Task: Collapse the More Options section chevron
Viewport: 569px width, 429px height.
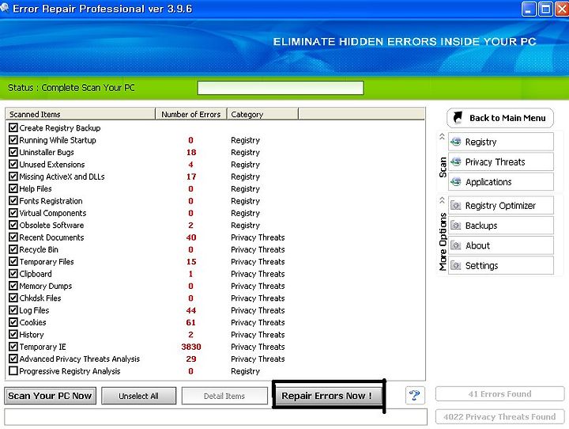Action: [x=442, y=200]
